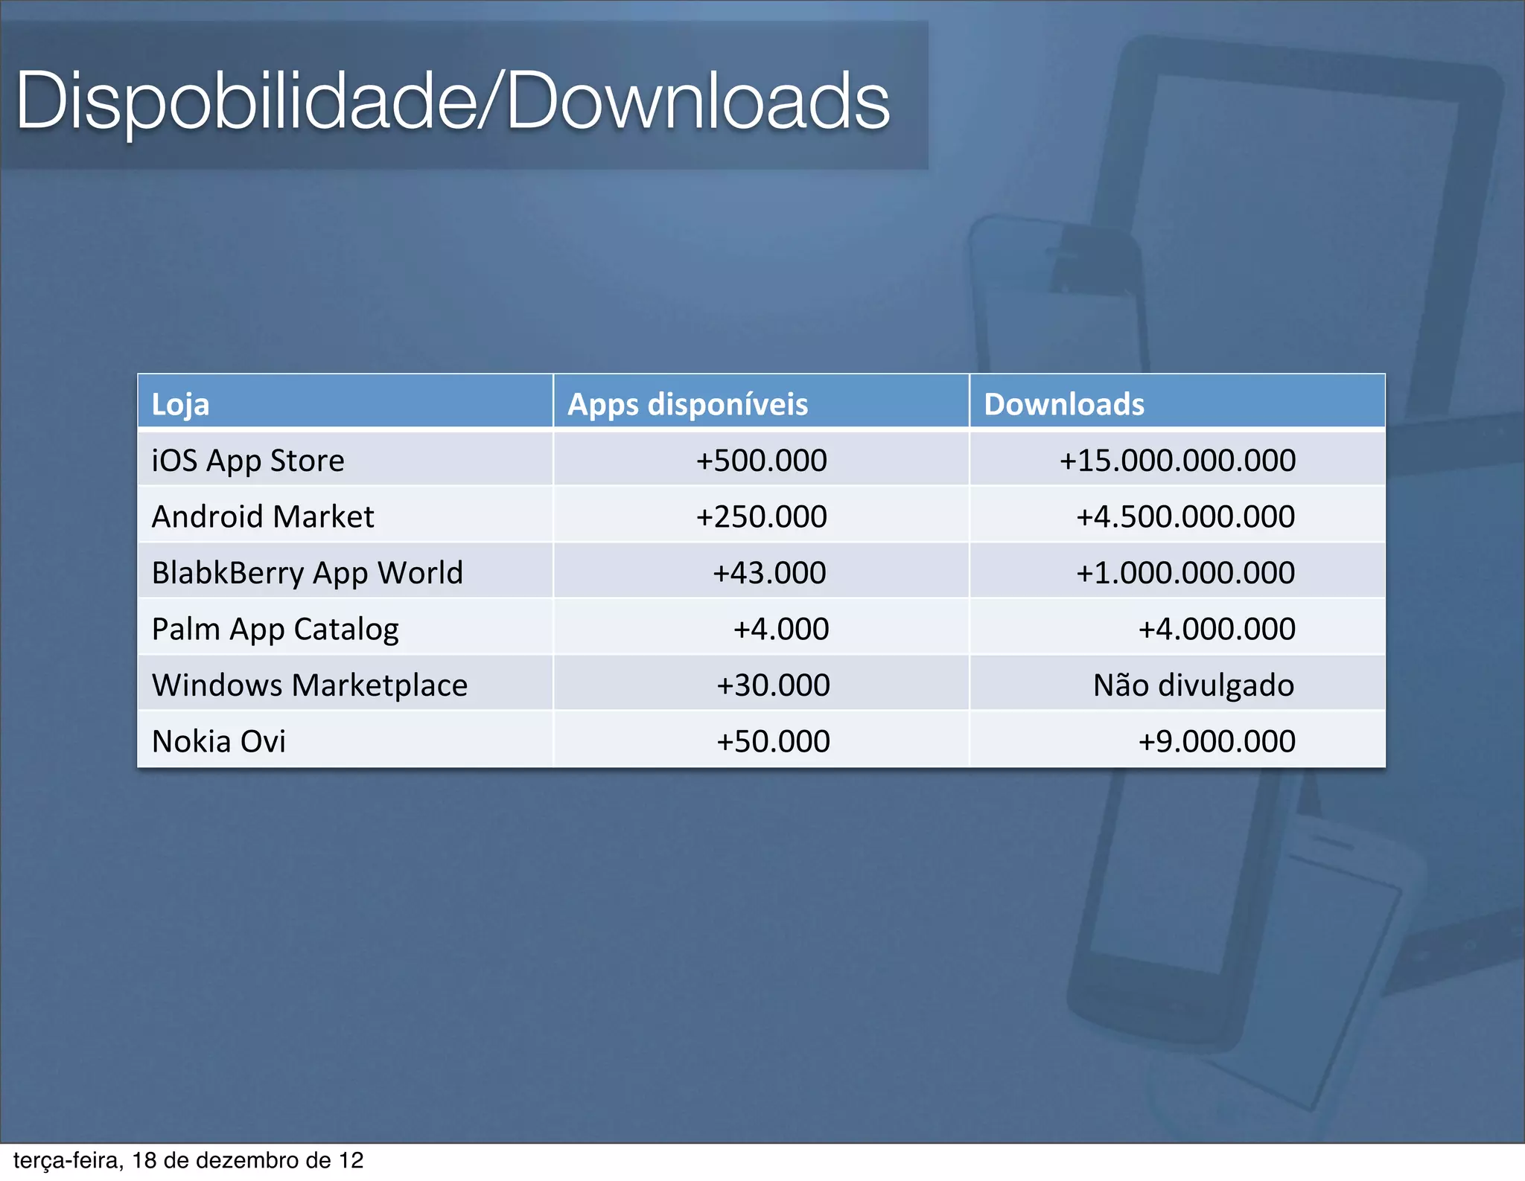The width and height of the screenshot is (1525, 1181).
Task: Click the Palm App Catalog cell
Action: [346, 627]
